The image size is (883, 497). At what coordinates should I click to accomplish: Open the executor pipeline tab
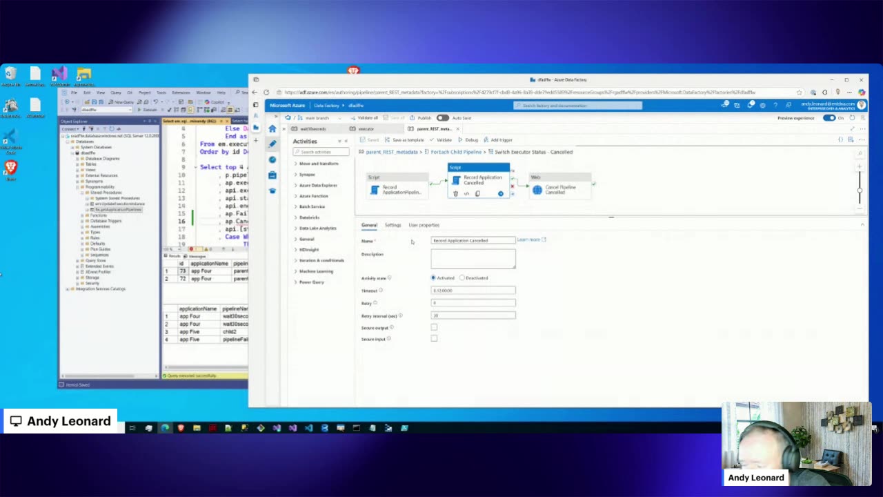coord(366,129)
